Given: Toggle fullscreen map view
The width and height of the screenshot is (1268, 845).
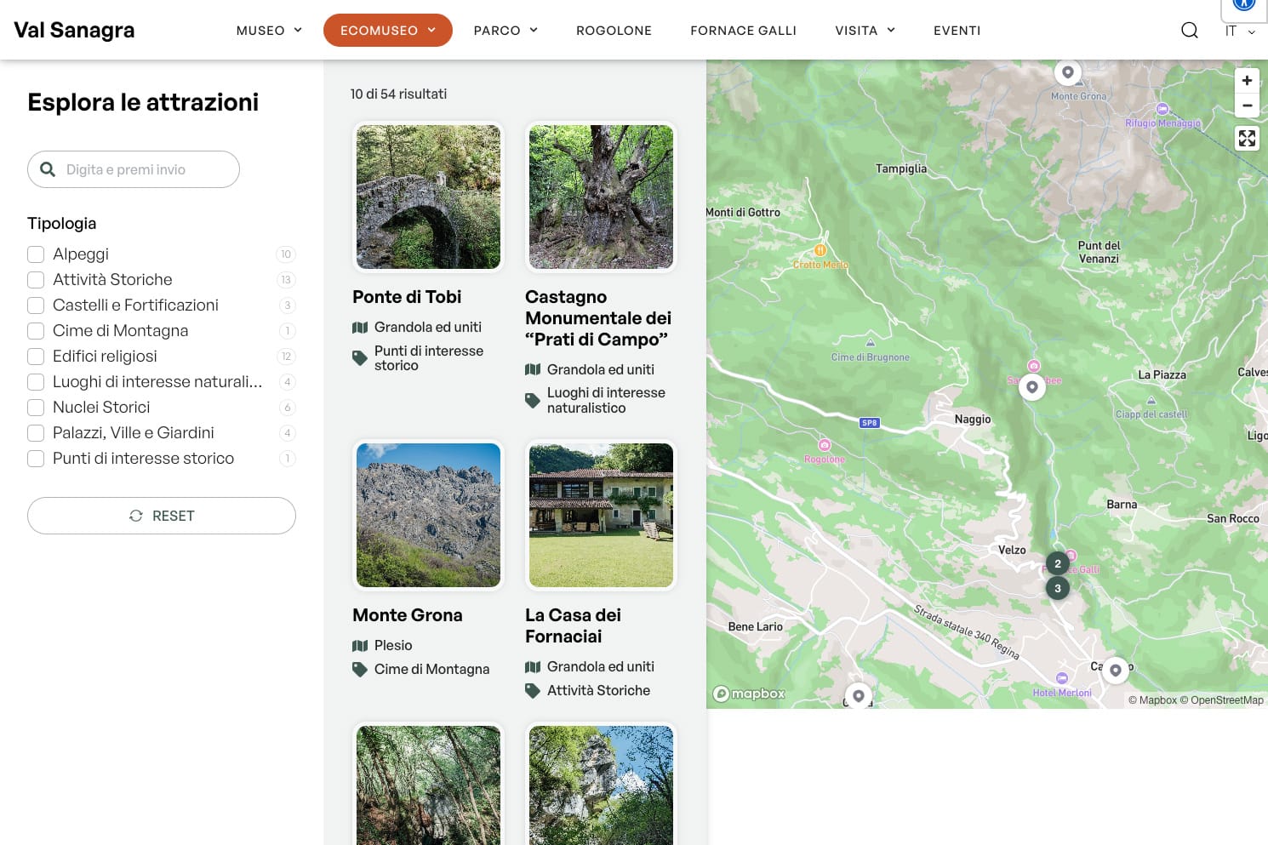Looking at the screenshot, I should [x=1247, y=139].
